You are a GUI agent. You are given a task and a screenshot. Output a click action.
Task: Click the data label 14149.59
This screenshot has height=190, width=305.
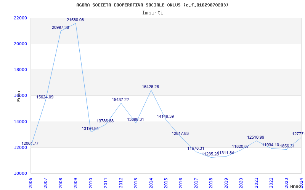pos(165,117)
